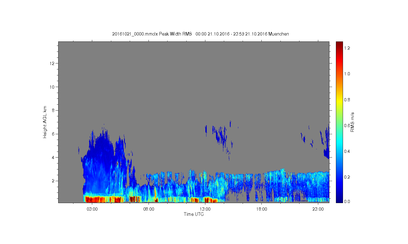Click the colorbar value '0.0'
The width and height of the screenshot is (408, 244).
point(347,201)
